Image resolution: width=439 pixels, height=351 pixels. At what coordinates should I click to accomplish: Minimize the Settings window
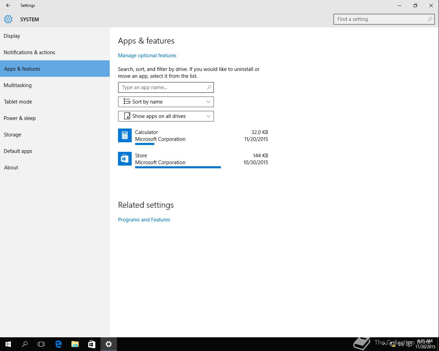pos(400,5)
